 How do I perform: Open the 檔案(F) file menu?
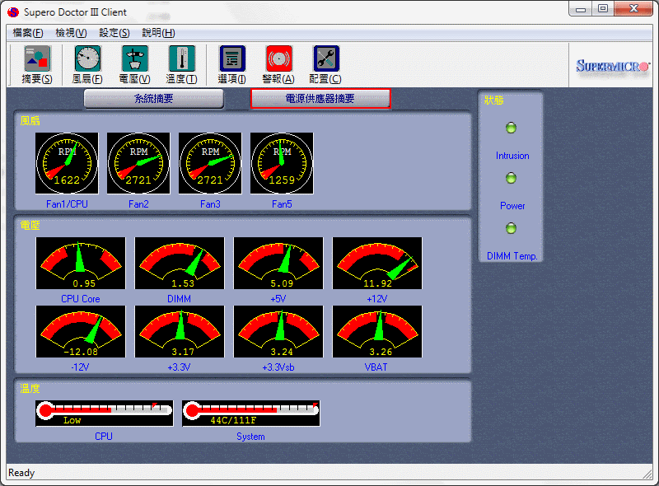tap(28, 33)
